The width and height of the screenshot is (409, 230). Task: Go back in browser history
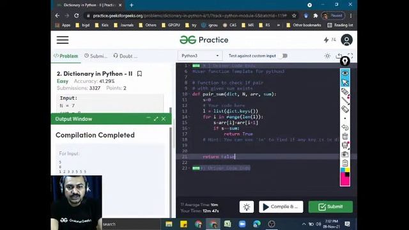click(58, 15)
